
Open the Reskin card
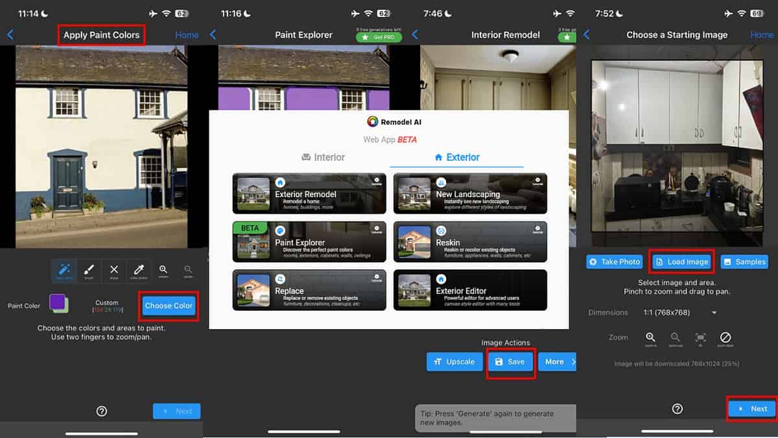coord(470,241)
